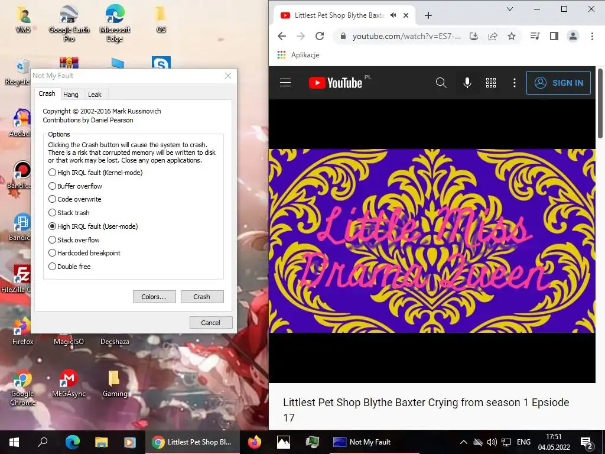Open the notification center icon
This screenshot has height=454, width=605.
587,443
